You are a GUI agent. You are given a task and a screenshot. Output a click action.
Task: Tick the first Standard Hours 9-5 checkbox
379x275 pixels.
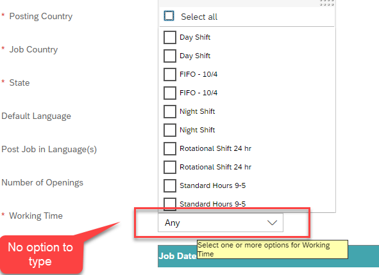pyautogui.click(x=170, y=186)
